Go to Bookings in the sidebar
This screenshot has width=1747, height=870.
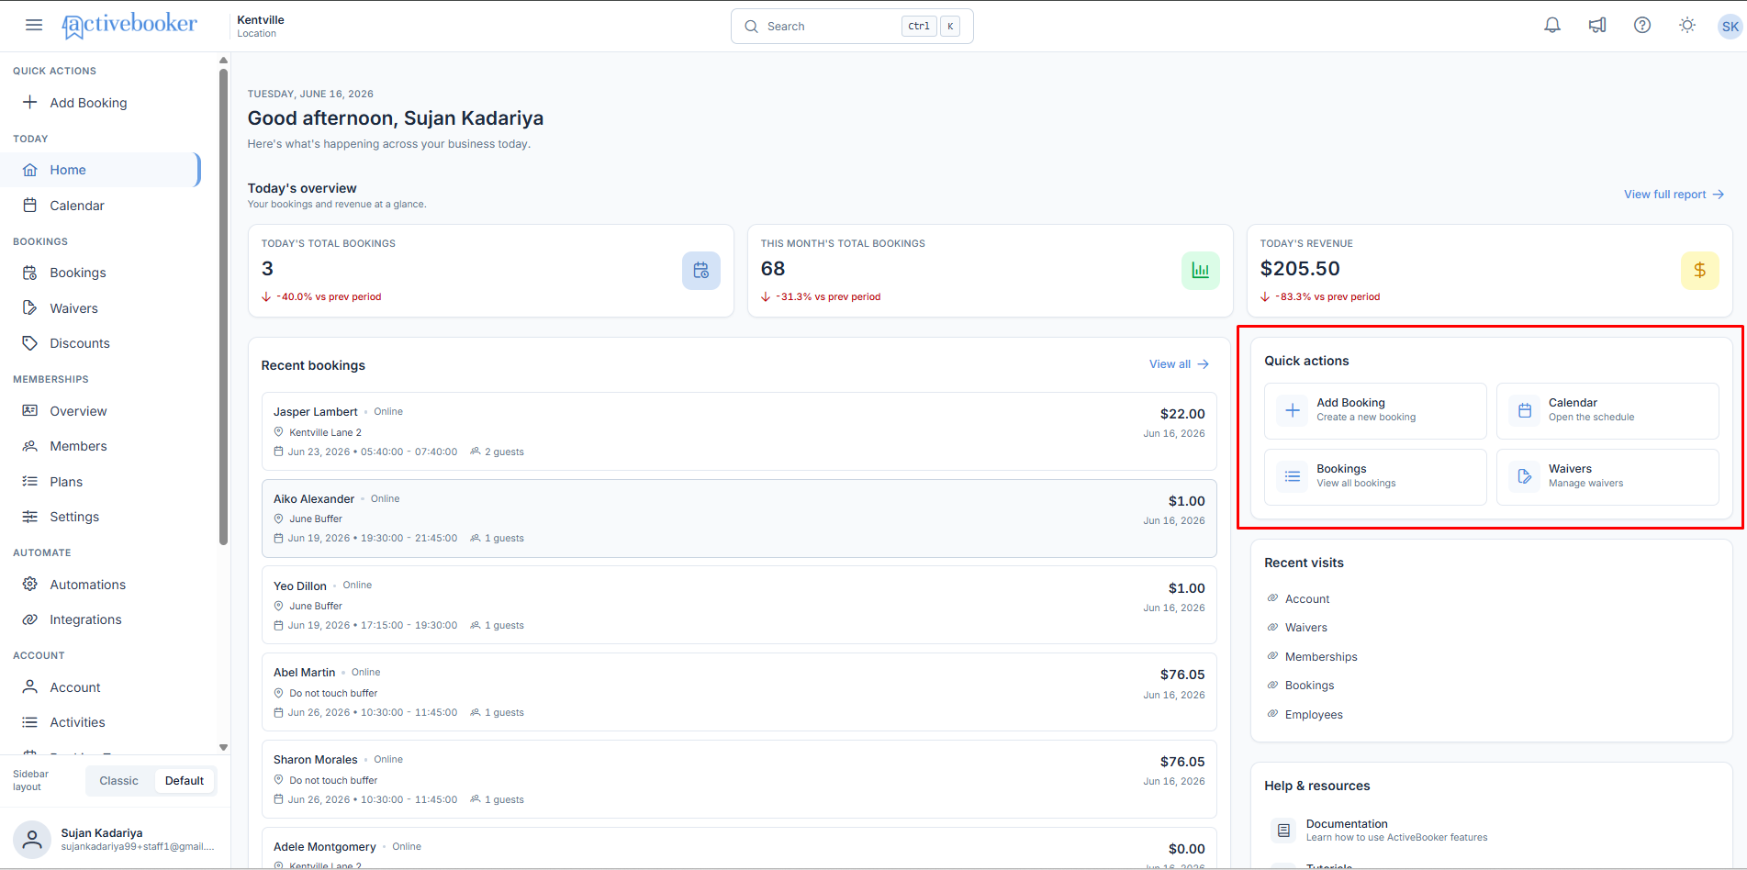coord(101,273)
